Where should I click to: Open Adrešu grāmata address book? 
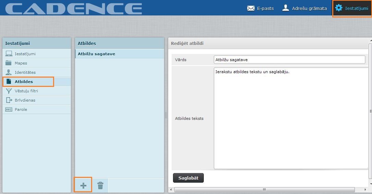point(304,8)
